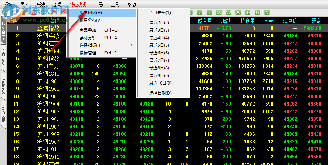Select 最近5日(5) in the submenu
The width and height of the screenshot is (328, 165).
[x=163, y=45]
